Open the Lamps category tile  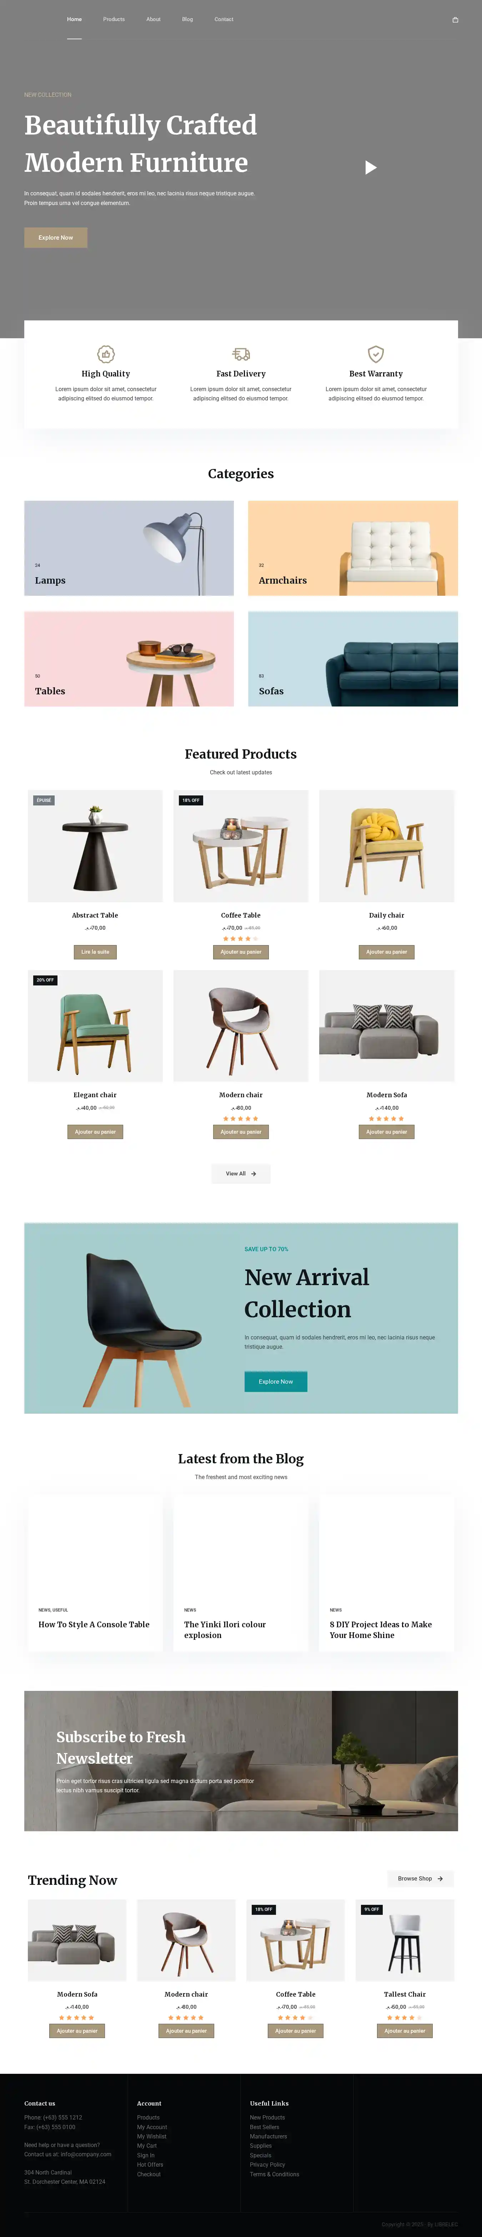[x=129, y=548]
